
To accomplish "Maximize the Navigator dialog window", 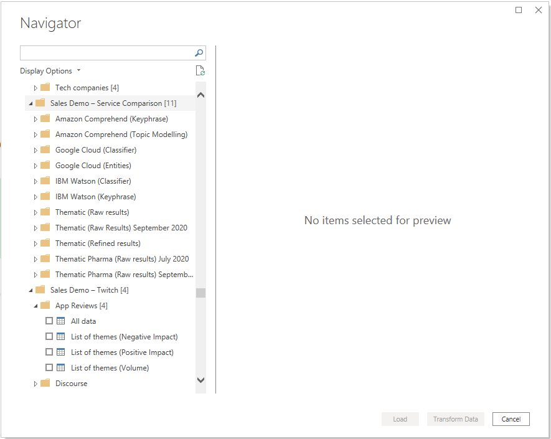I will pyautogui.click(x=519, y=10).
